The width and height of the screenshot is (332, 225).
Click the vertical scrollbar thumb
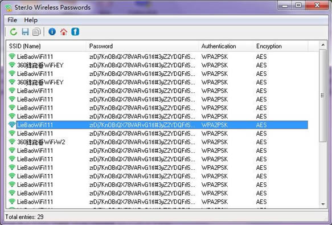pyautogui.click(x=323, y=96)
